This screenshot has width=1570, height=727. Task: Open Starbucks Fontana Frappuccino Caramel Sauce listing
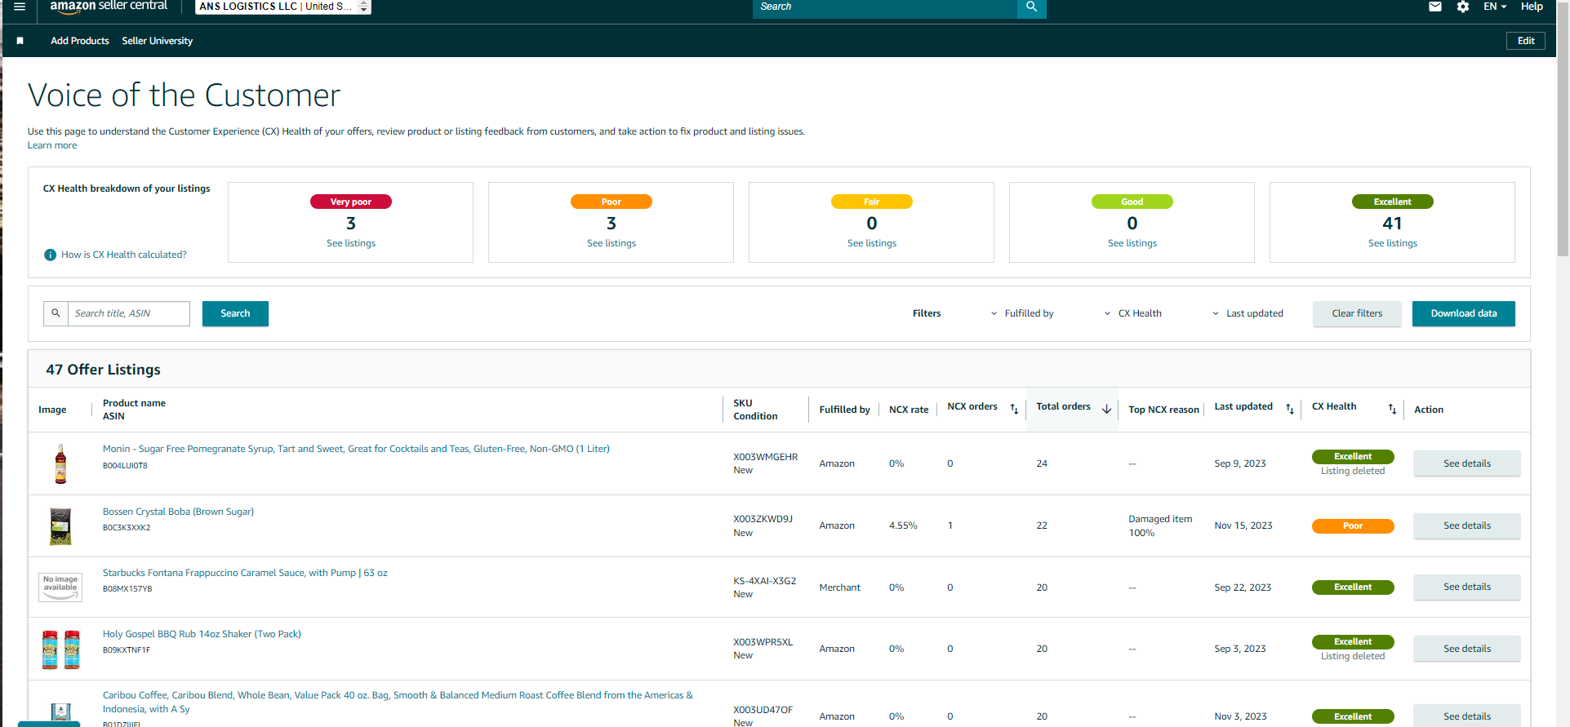click(245, 573)
